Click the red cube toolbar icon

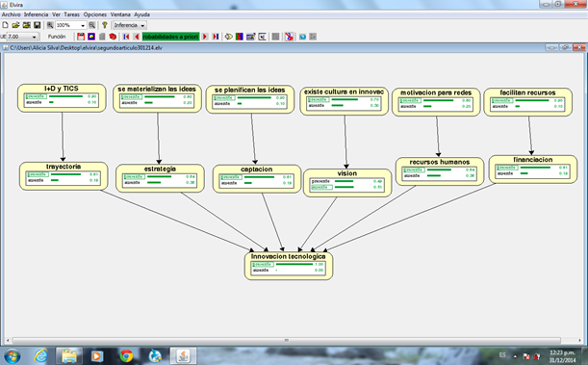click(x=113, y=37)
